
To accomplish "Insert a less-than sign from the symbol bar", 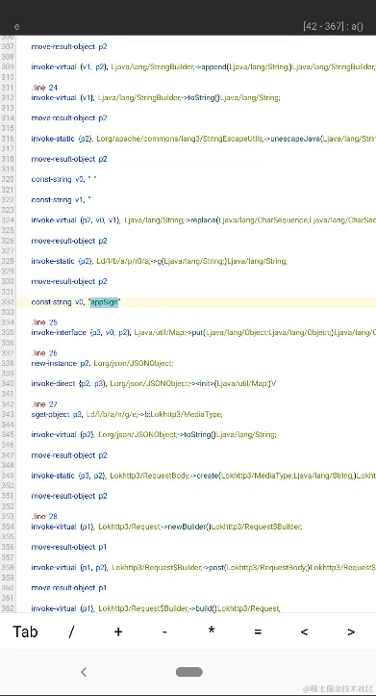I will (304, 632).
